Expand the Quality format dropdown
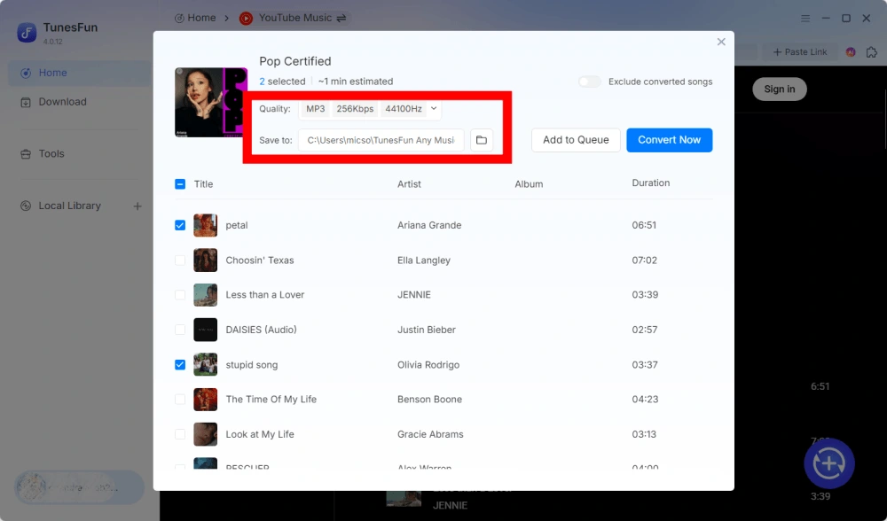This screenshot has width=887, height=521. pos(434,108)
